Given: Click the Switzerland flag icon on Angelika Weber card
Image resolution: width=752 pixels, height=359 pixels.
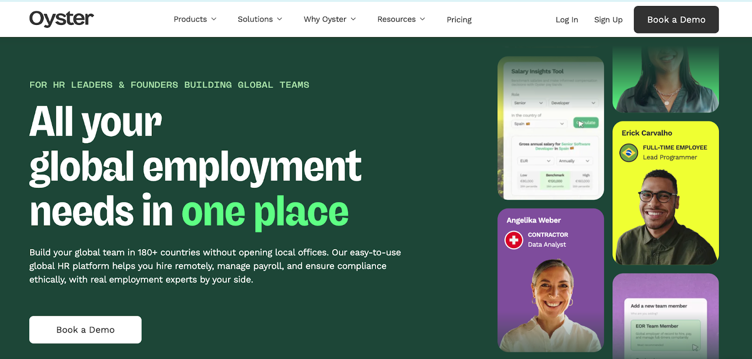Looking at the screenshot, I should click(x=514, y=240).
